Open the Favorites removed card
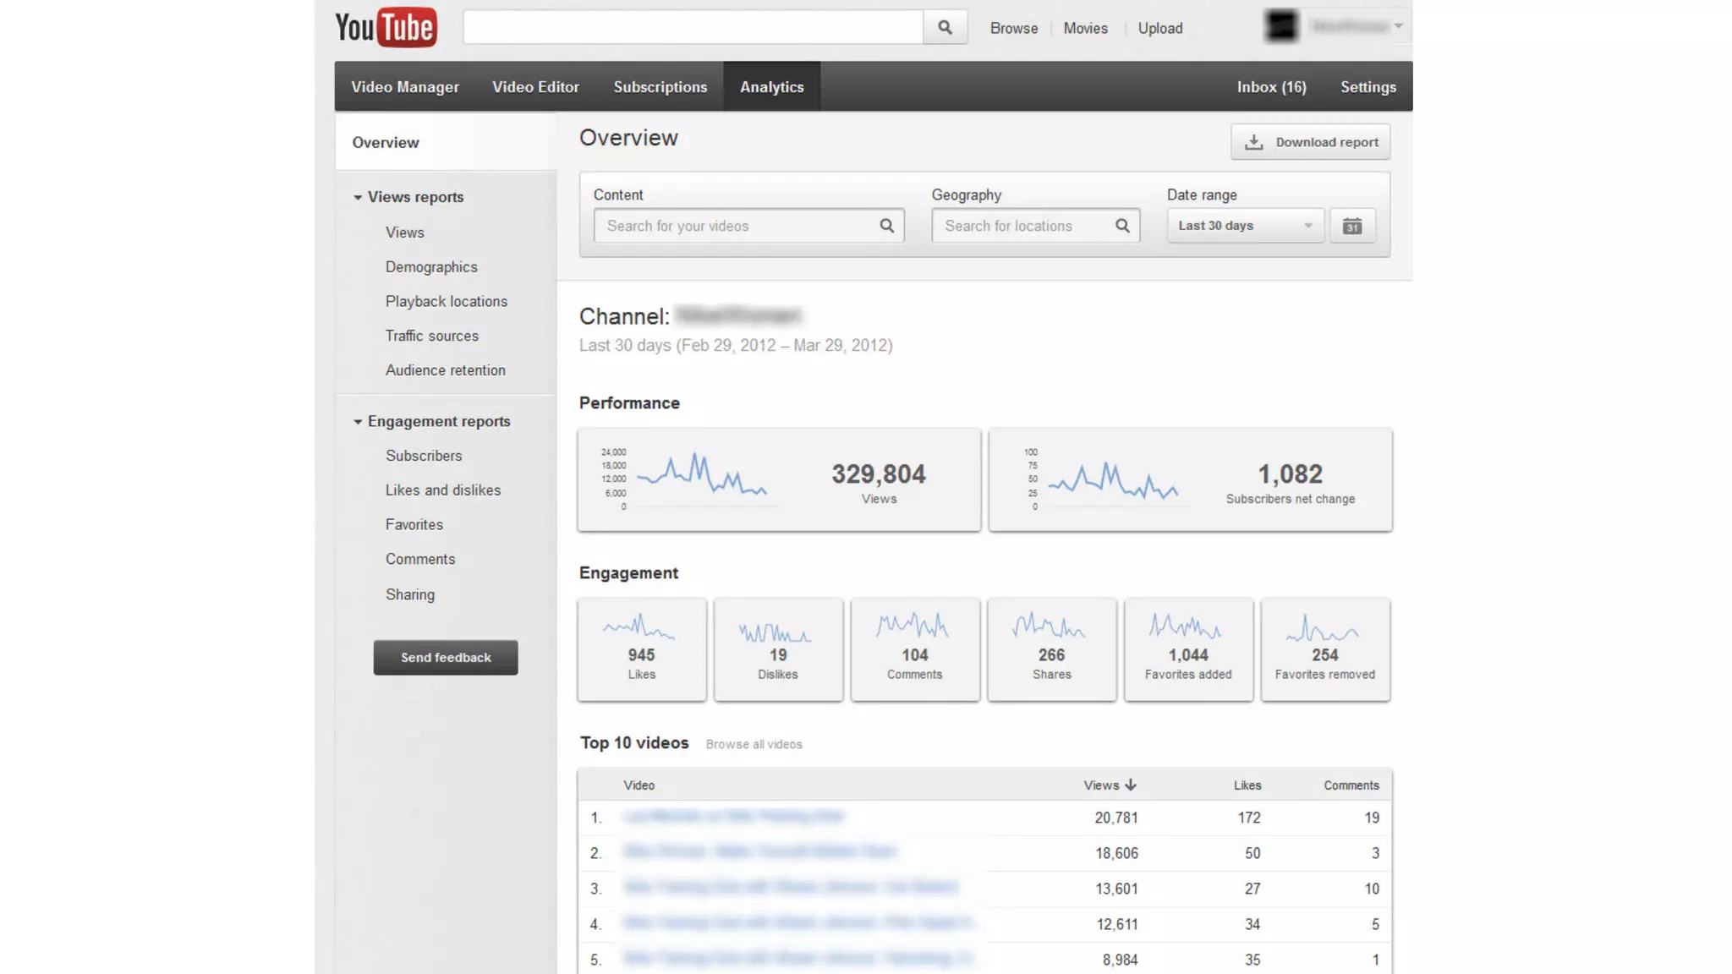This screenshot has height=974, width=1732. [x=1324, y=648]
